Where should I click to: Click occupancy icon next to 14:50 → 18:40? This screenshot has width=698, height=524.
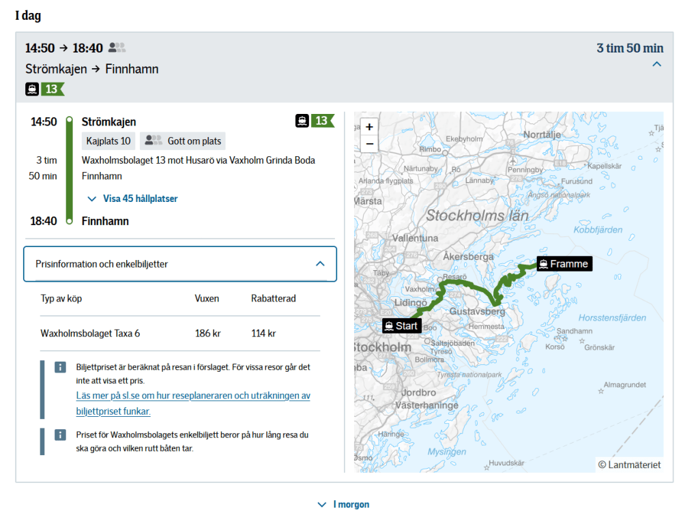pos(117,48)
